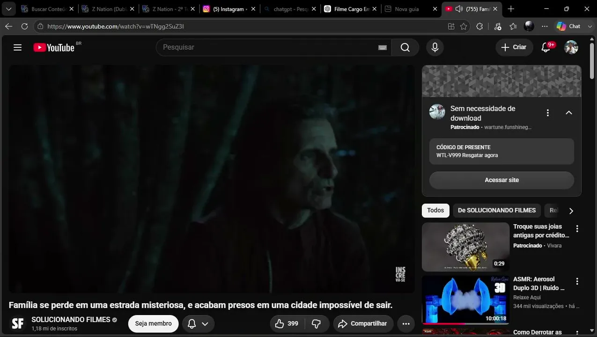Add page to favorites with star icon
Screen dimensions: 597x337
click(464, 26)
